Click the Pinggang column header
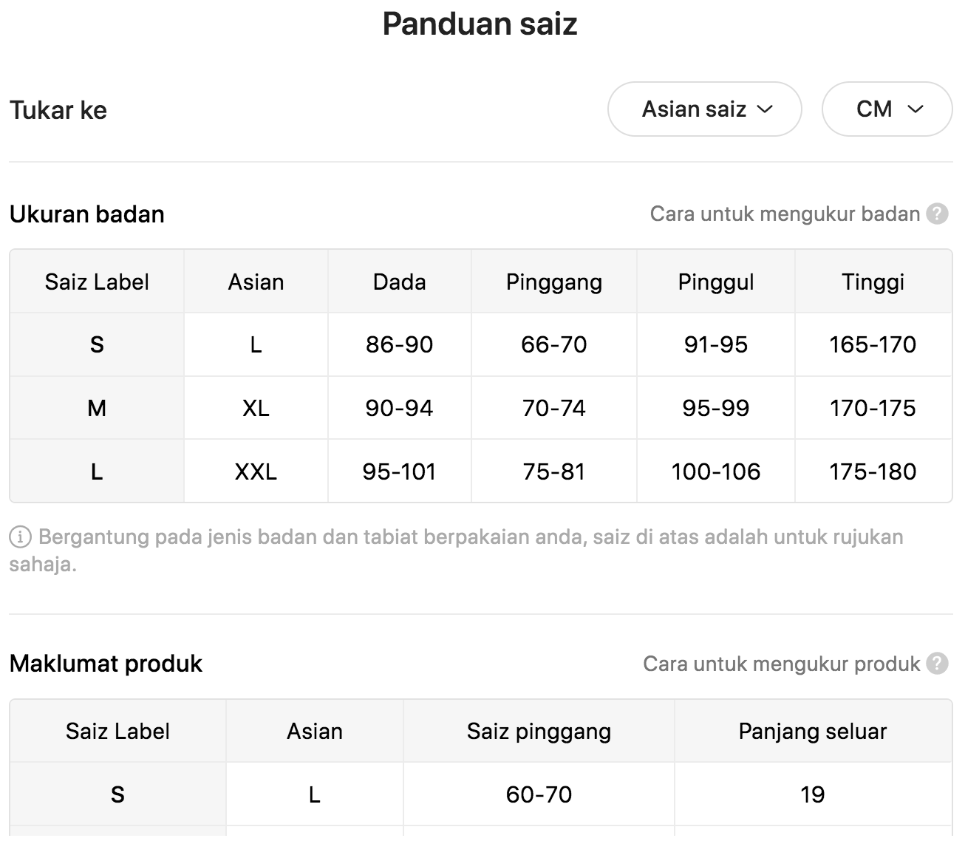Screen dimensions: 965x841 [x=554, y=282]
